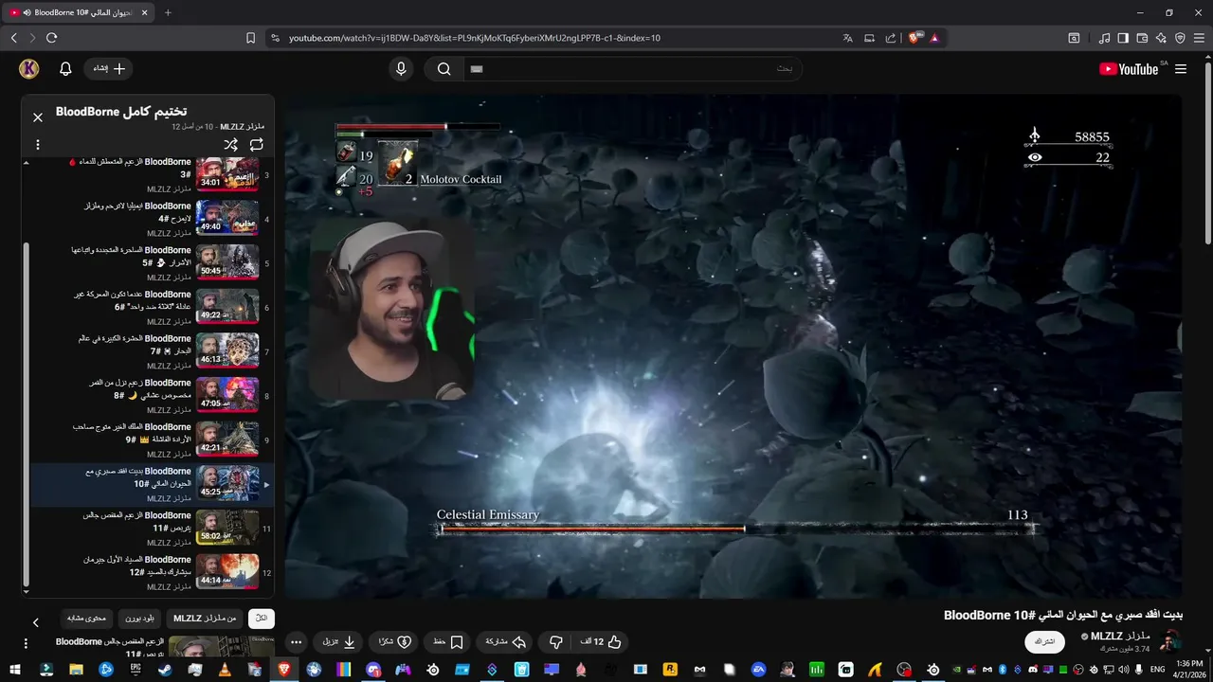This screenshot has height=682, width=1213.
Task: Open the account avatar K menu
Action: [28, 69]
